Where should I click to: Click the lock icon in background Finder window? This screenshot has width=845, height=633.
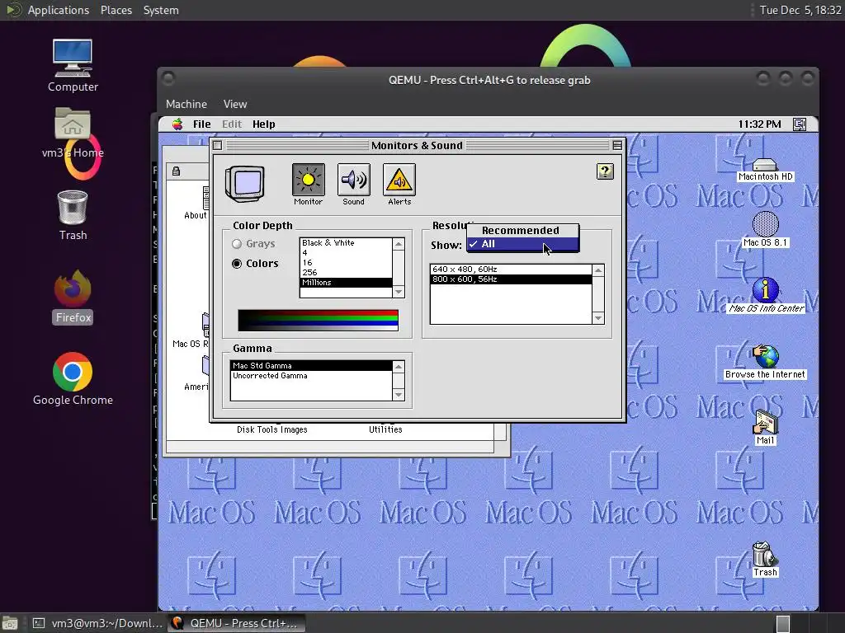tap(176, 171)
